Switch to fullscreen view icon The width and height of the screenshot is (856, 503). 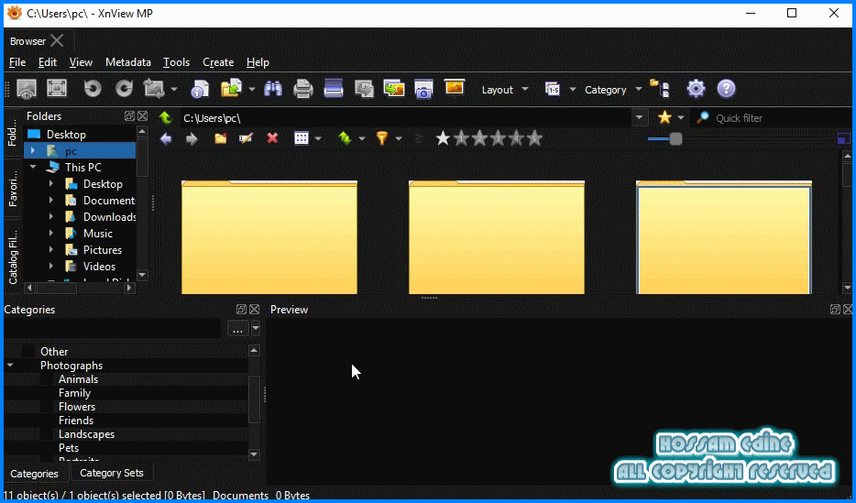(57, 88)
